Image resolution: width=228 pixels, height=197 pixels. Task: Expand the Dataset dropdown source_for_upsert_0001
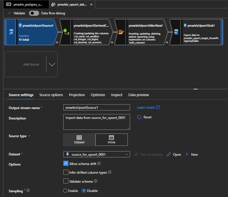[126, 154]
